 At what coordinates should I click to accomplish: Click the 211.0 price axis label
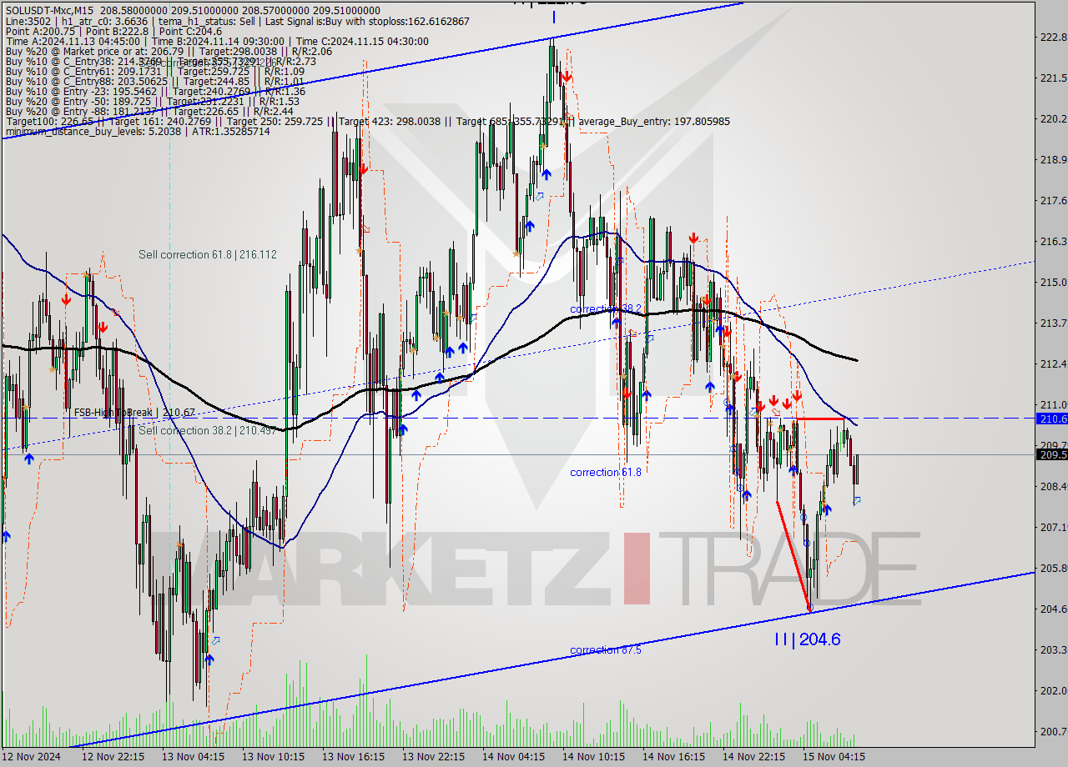pyautogui.click(x=1052, y=404)
